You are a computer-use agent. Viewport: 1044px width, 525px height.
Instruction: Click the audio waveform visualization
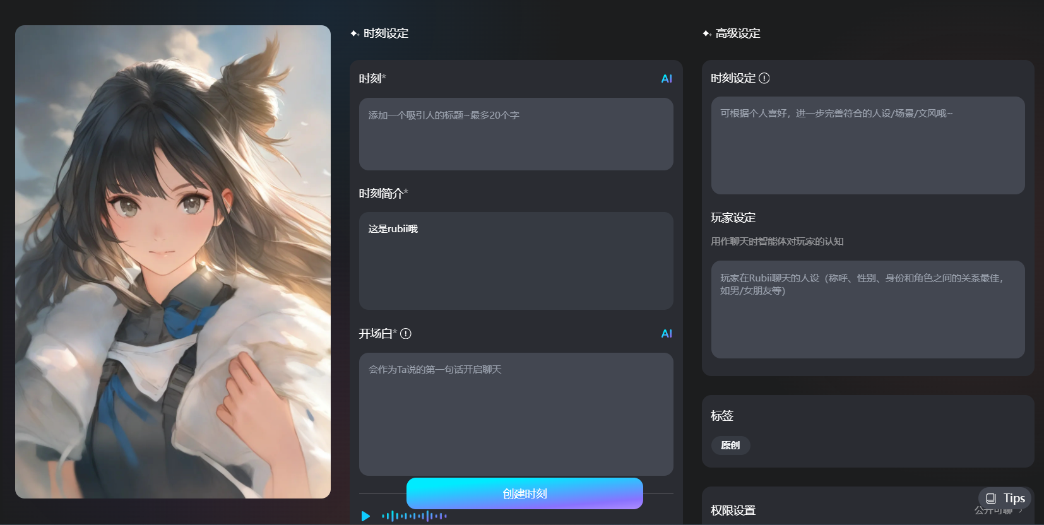pos(414,516)
